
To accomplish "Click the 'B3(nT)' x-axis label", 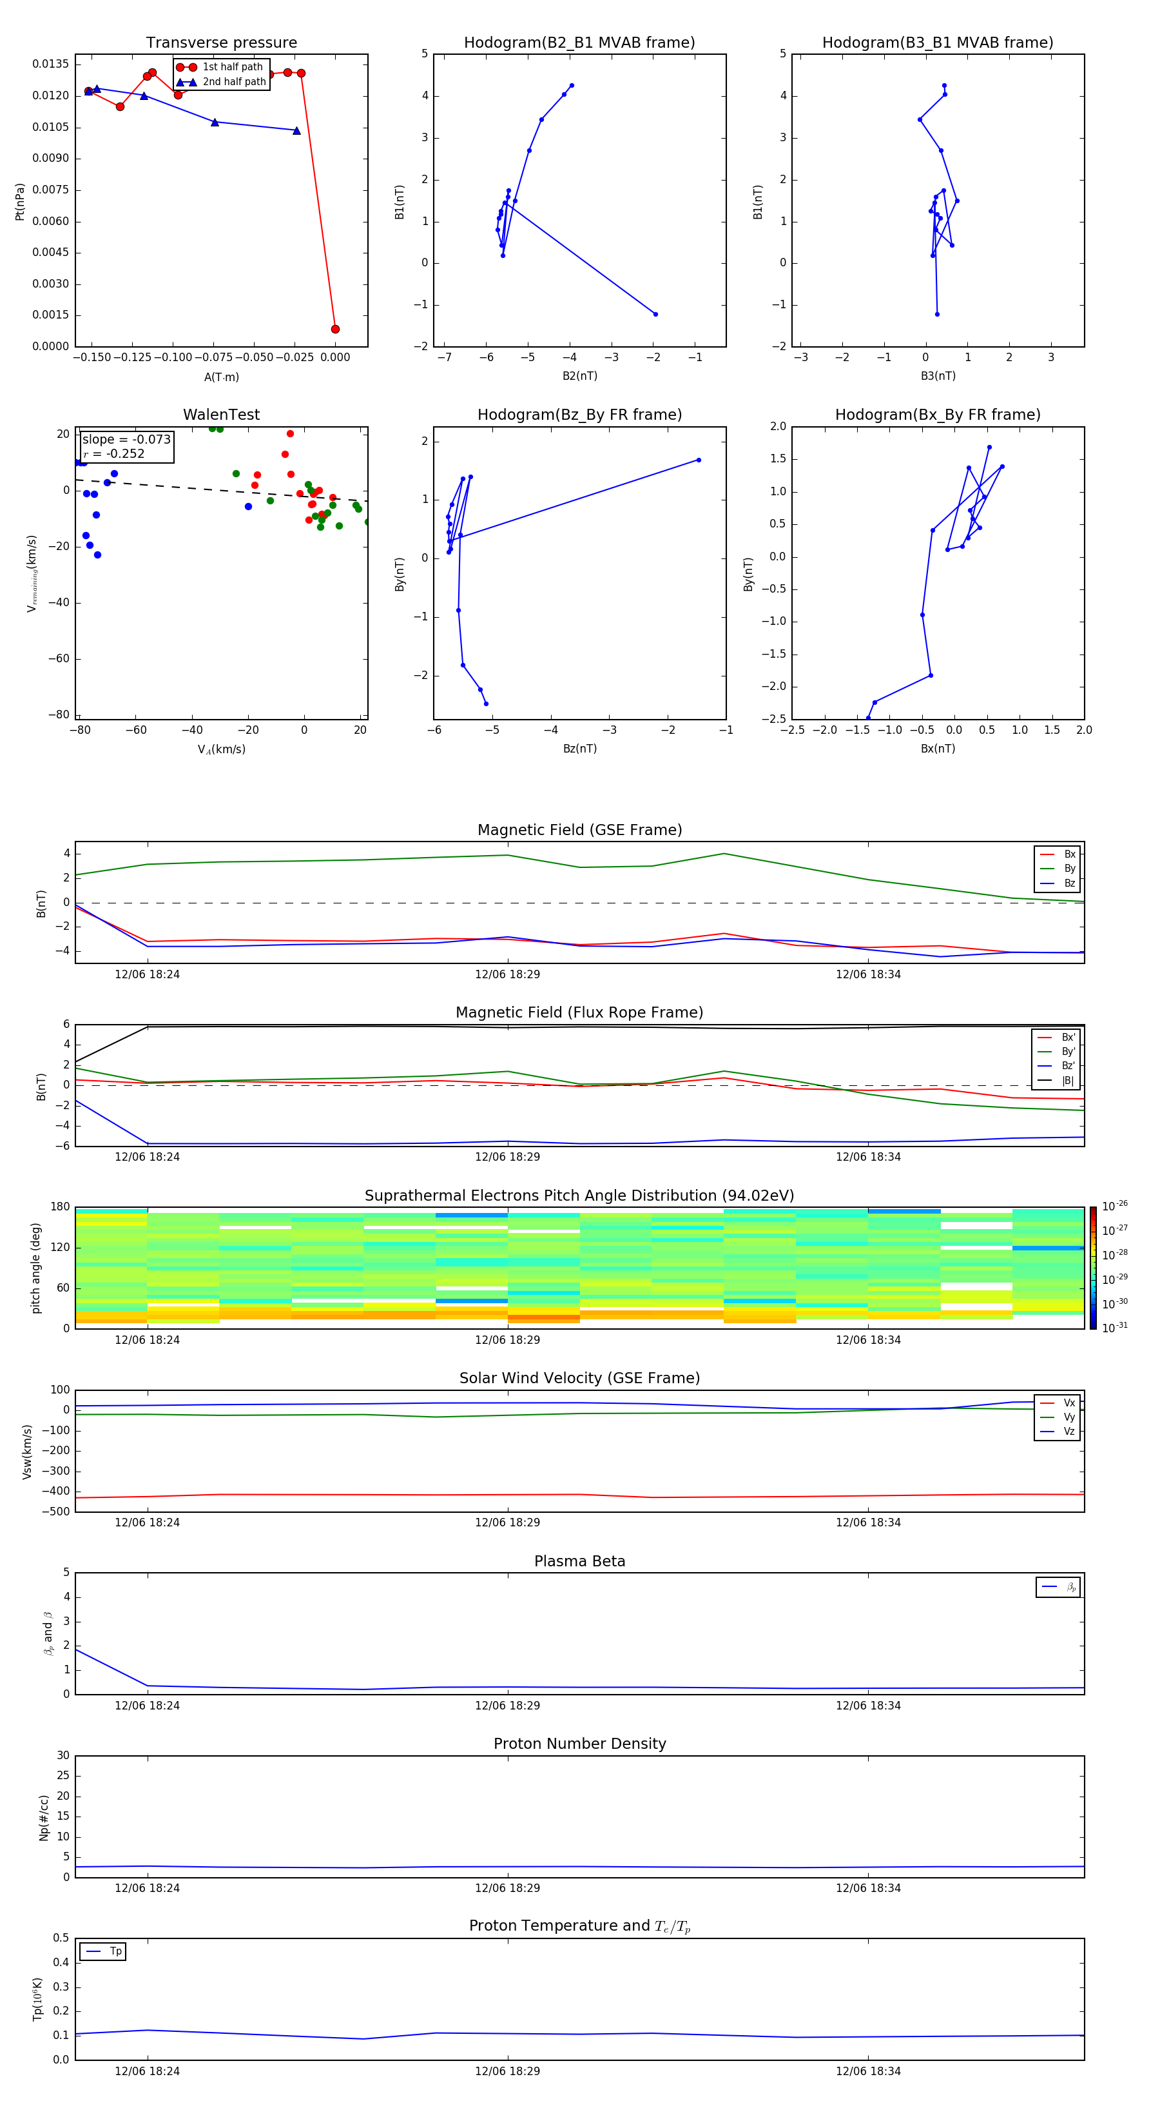I will [x=938, y=376].
